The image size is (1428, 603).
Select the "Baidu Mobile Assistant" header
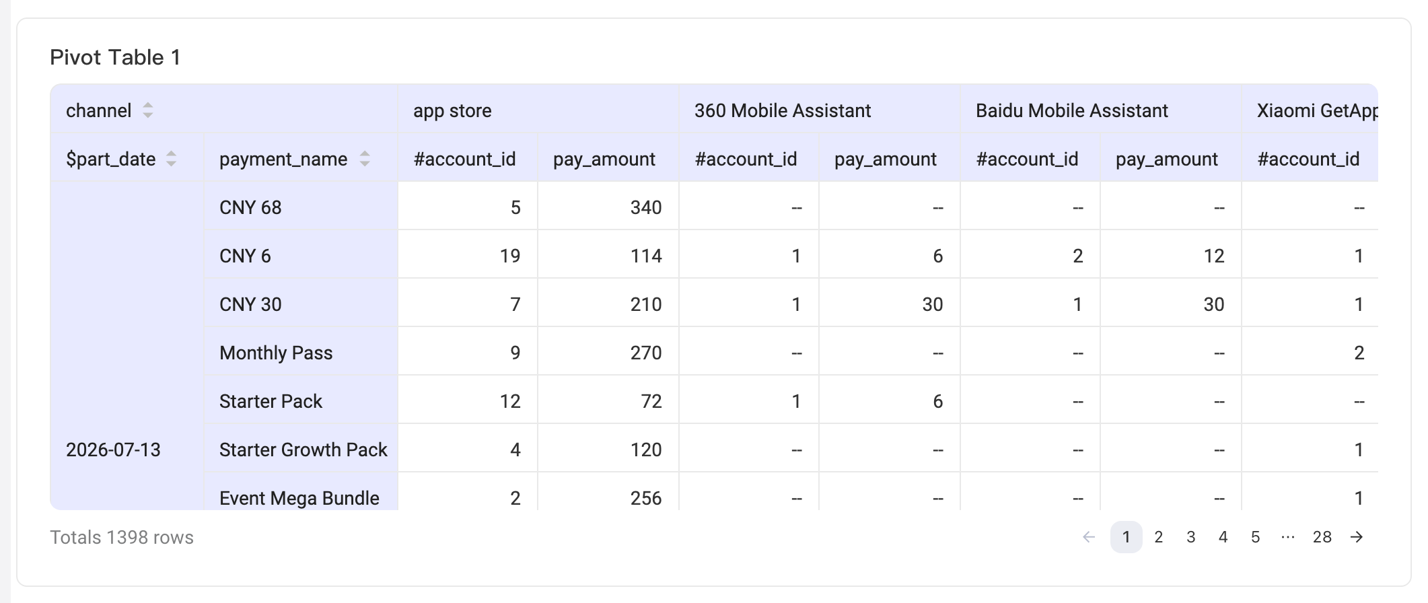coord(1072,110)
